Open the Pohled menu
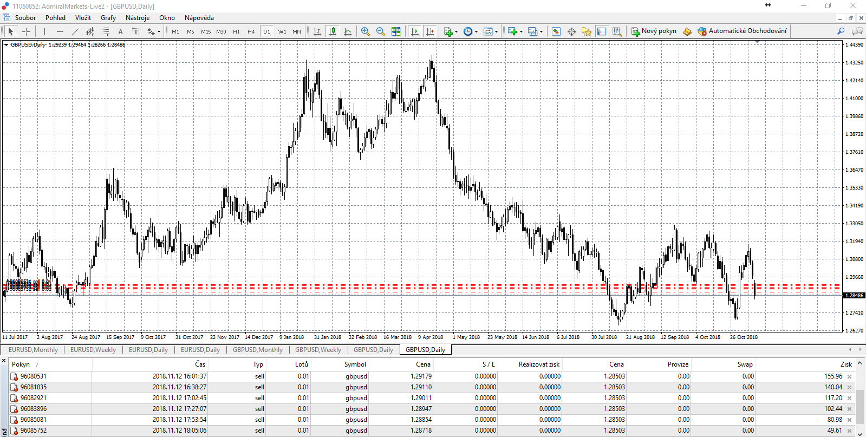866x437 pixels. [55, 18]
